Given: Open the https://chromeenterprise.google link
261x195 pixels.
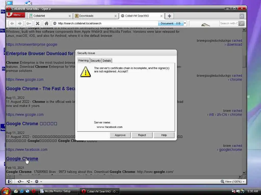Looking at the screenshot, I should tap(32, 44).
